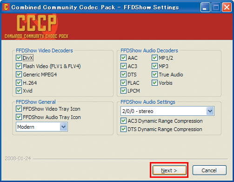
Task: Toggle the MP3 audio decoder
Action: (154, 66)
